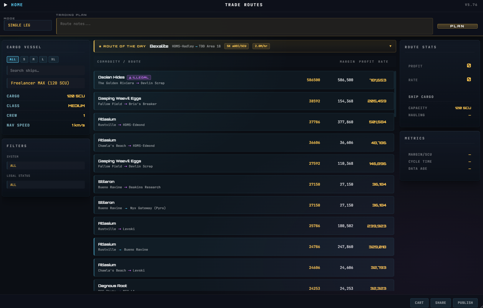Viewport: 483px width, 308px height.
Task: Open the Single Leg mode dropdown
Action: 28,25
